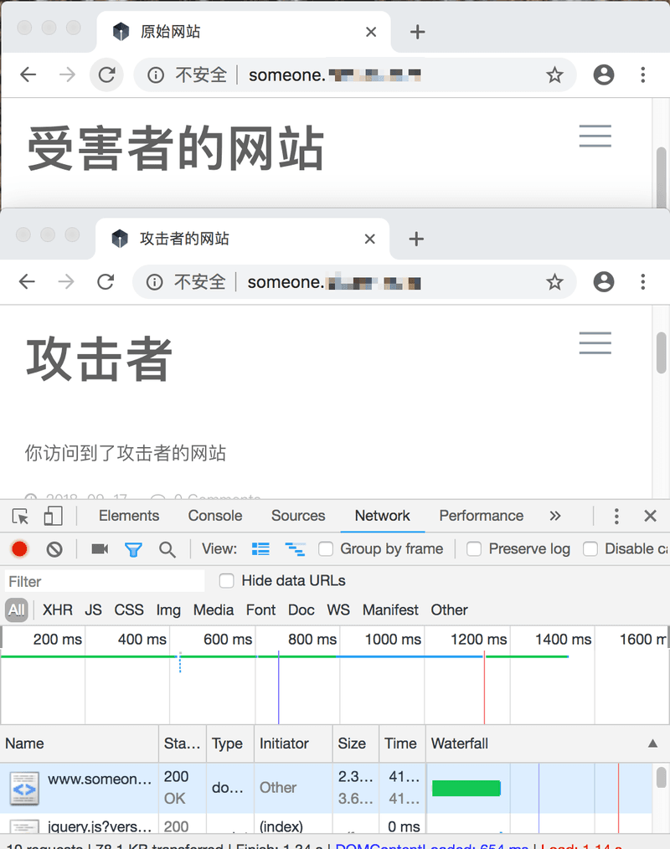Image resolution: width=670 pixels, height=849 pixels.
Task: Activate the inspect element picker icon
Action: pyautogui.click(x=21, y=516)
